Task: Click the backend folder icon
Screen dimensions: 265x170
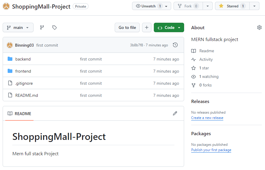Action: point(10,59)
